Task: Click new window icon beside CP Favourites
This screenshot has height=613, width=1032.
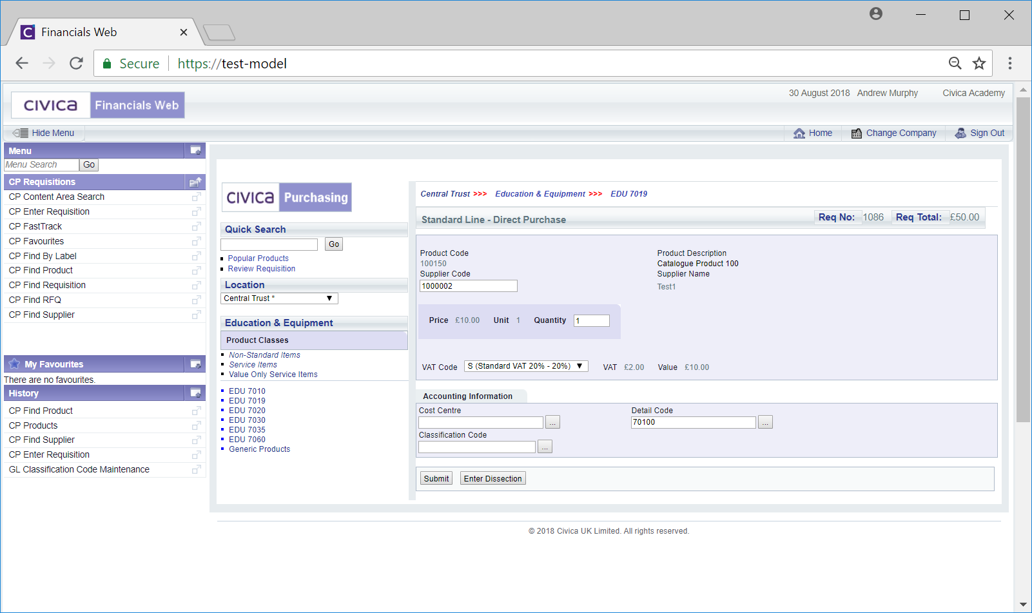Action: point(196,241)
